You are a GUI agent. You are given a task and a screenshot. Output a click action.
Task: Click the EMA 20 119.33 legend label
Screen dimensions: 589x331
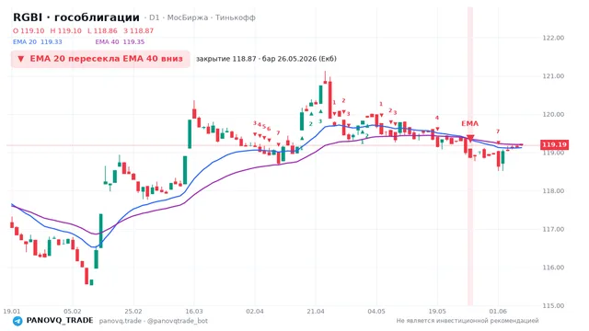tap(38, 41)
